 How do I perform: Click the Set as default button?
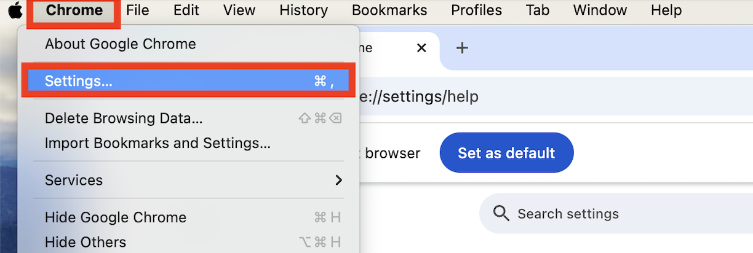[x=506, y=153]
